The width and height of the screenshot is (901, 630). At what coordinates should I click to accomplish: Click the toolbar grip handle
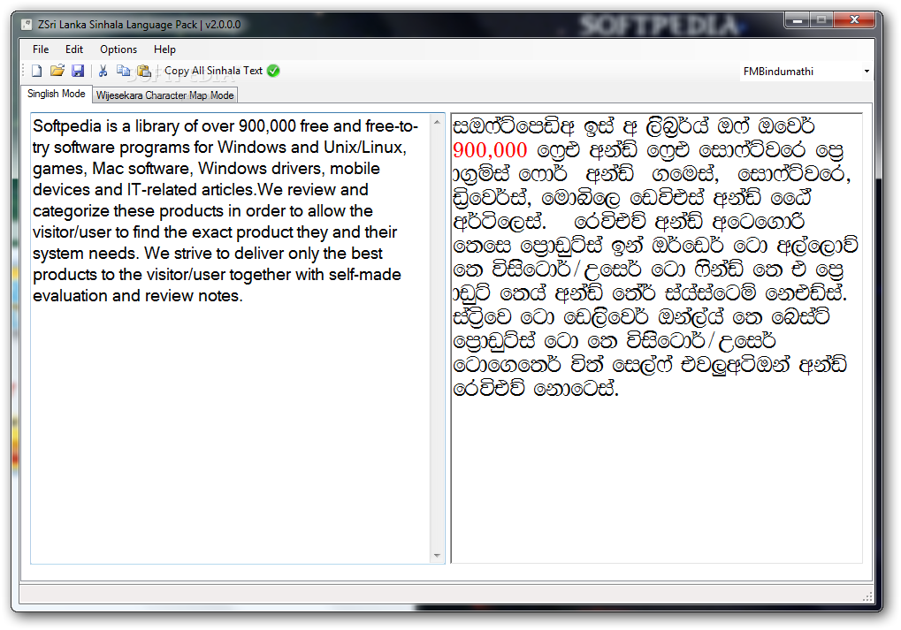click(24, 71)
